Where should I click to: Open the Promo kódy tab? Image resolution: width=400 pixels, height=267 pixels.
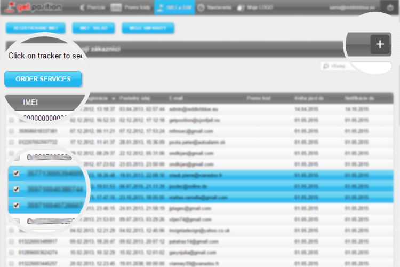[131, 7]
